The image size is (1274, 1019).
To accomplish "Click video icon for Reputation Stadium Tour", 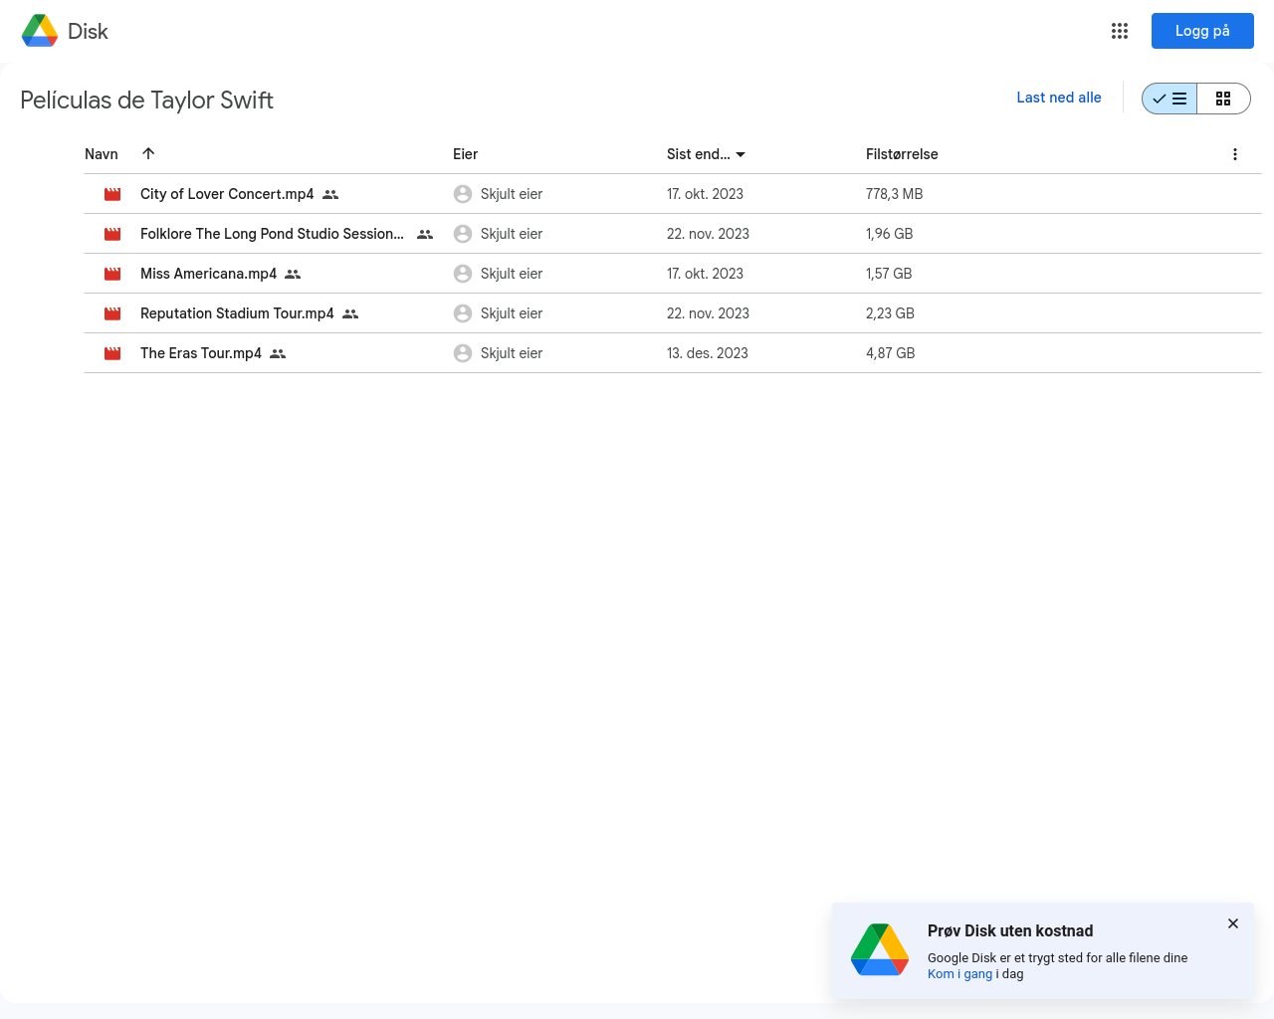I will tap(112, 313).
